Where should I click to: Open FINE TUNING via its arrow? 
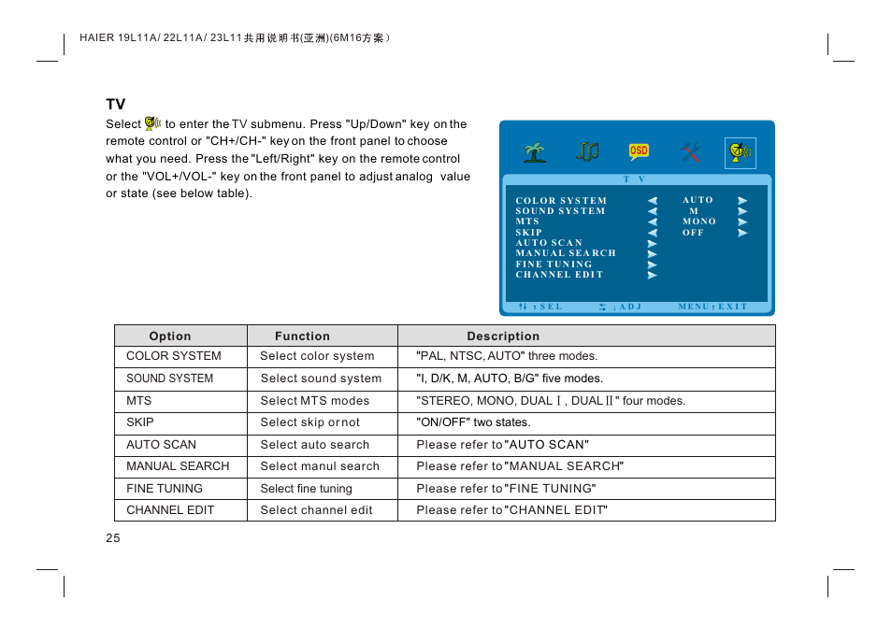[653, 264]
